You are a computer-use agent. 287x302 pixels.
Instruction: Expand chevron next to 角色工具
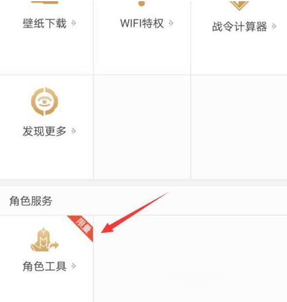[x=73, y=266]
